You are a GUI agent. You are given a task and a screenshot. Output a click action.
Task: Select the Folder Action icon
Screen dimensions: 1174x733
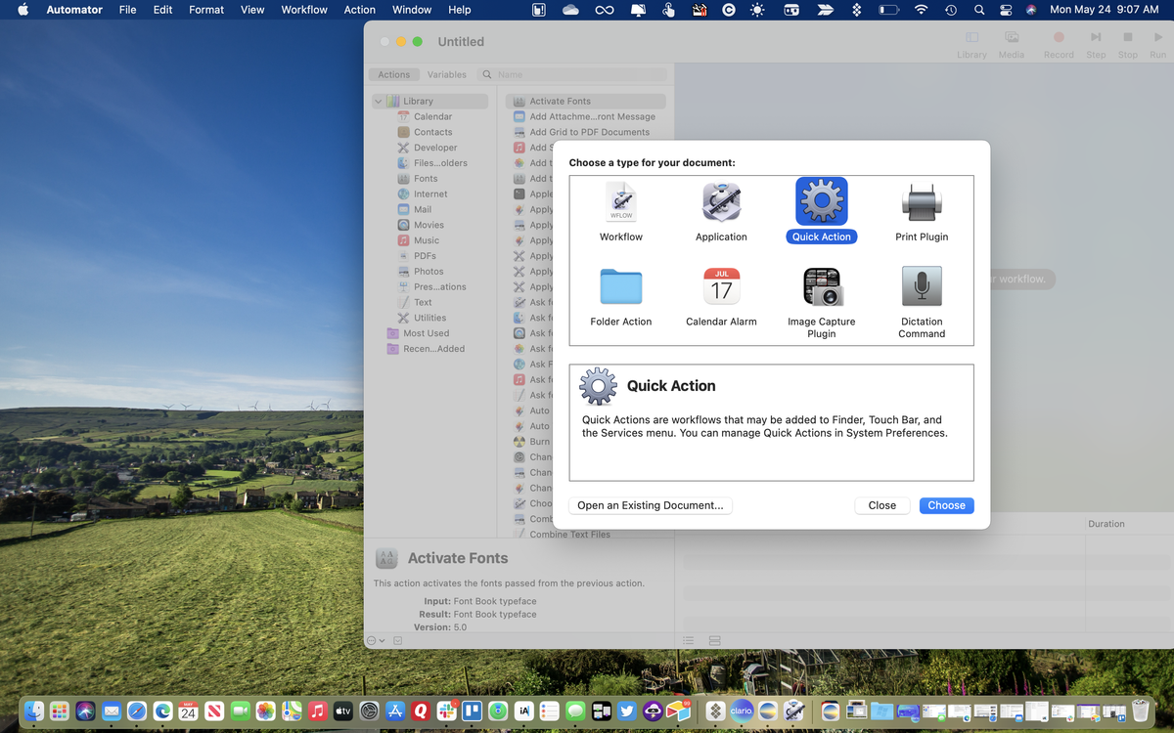pos(620,286)
